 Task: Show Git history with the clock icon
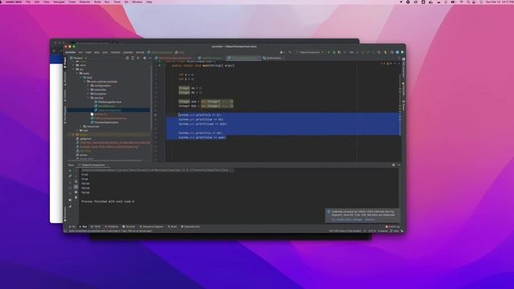click(x=373, y=52)
